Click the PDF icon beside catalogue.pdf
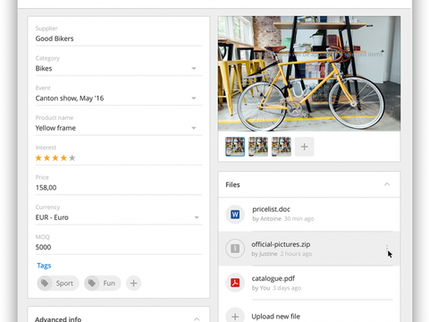 [235, 283]
